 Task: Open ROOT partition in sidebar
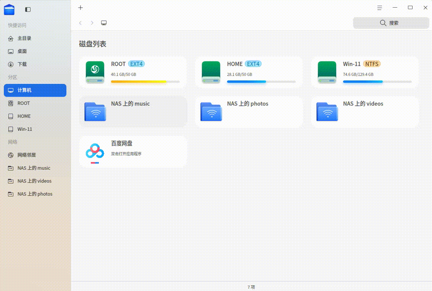[35, 103]
